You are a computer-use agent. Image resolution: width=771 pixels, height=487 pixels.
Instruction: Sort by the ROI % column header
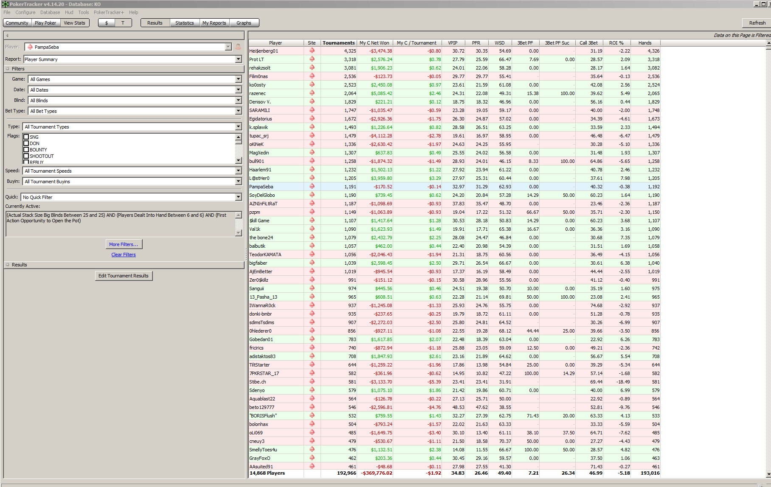[616, 43]
